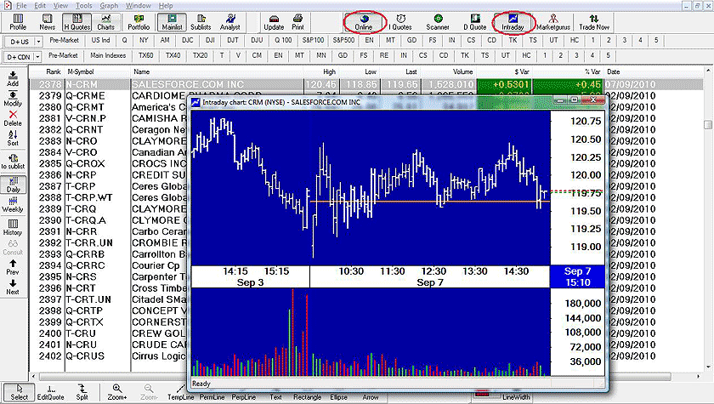Image resolution: width=714 pixels, height=404 pixels.
Task: Select the Q-CRUS row symbol
Action: tap(85, 356)
